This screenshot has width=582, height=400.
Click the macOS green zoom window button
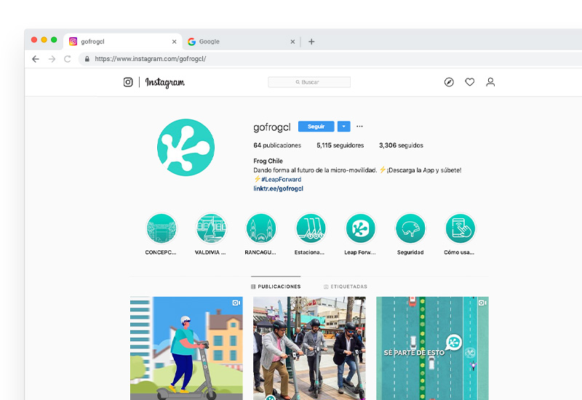tap(54, 40)
